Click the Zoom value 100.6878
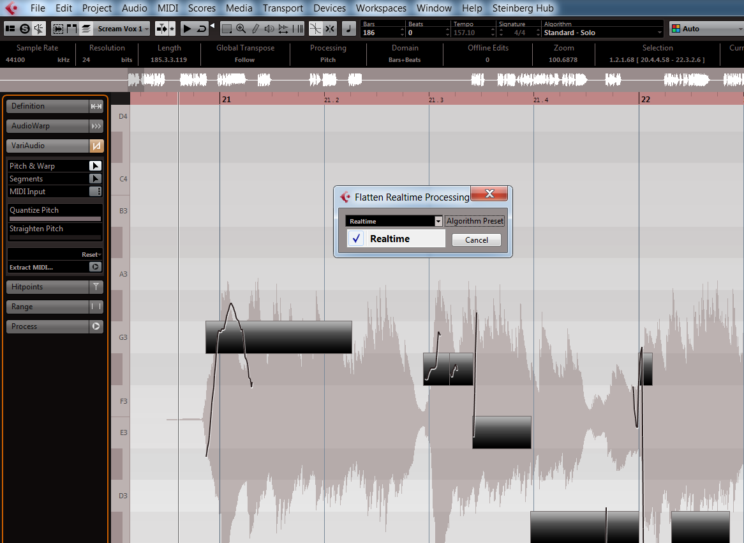 (x=563, y=60)
